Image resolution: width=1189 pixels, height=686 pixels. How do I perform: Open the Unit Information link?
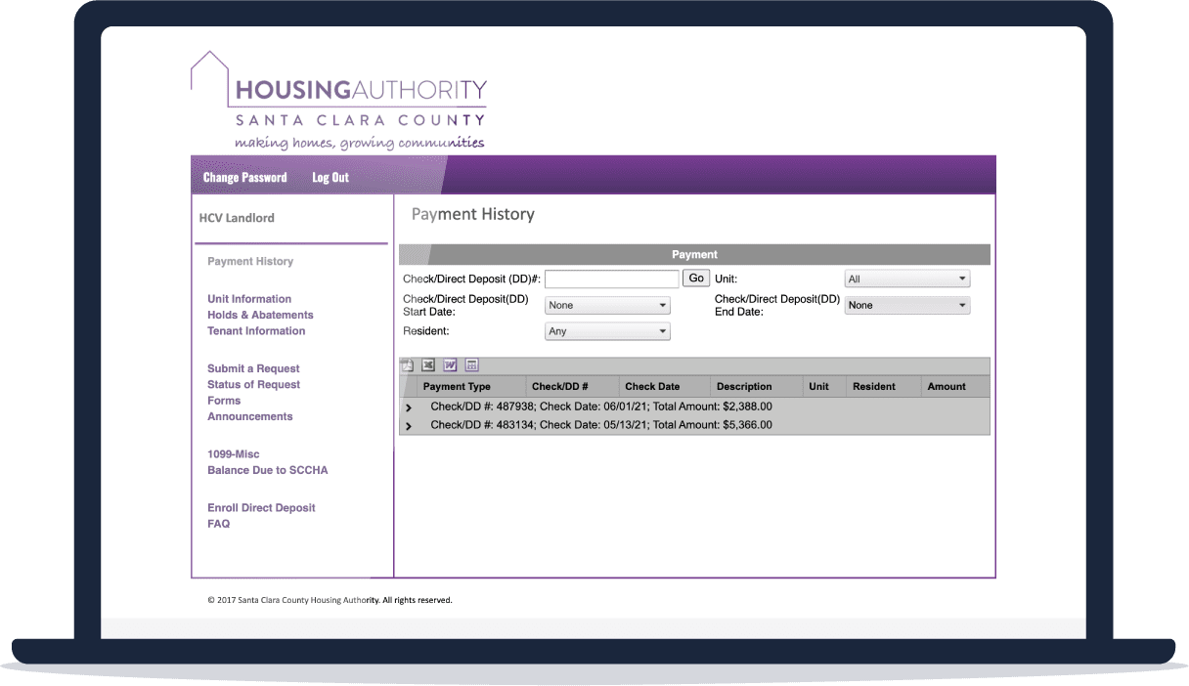[249, 299]
